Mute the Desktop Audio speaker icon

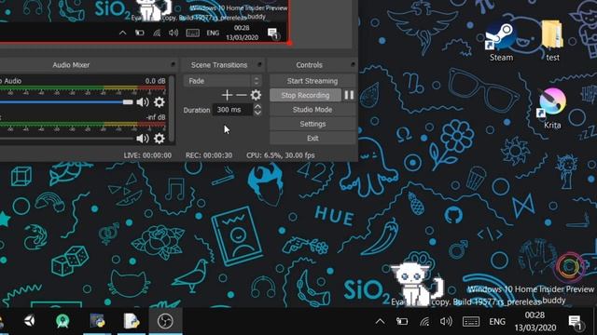[x=143, y=102]
